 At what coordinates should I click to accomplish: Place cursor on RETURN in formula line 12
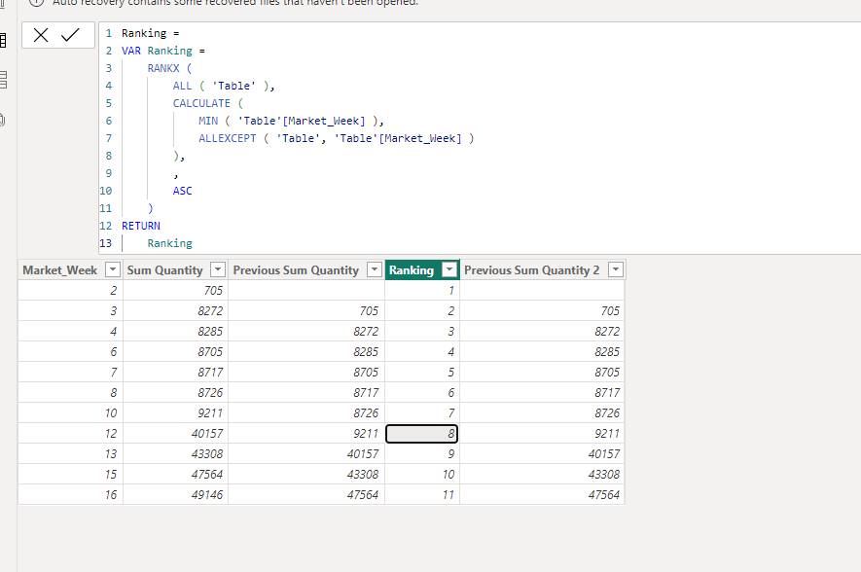click(x=140, y=226)
